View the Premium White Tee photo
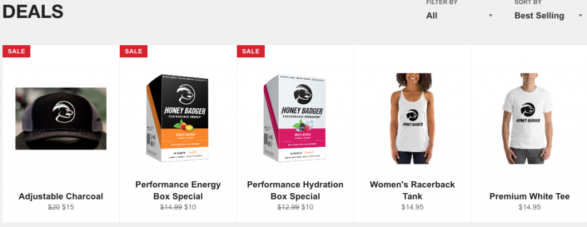The width and height of the screenshot is (587, 227). point(528,118)
